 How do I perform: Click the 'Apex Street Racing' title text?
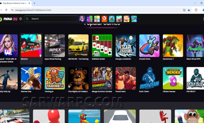tap(53, 59)
